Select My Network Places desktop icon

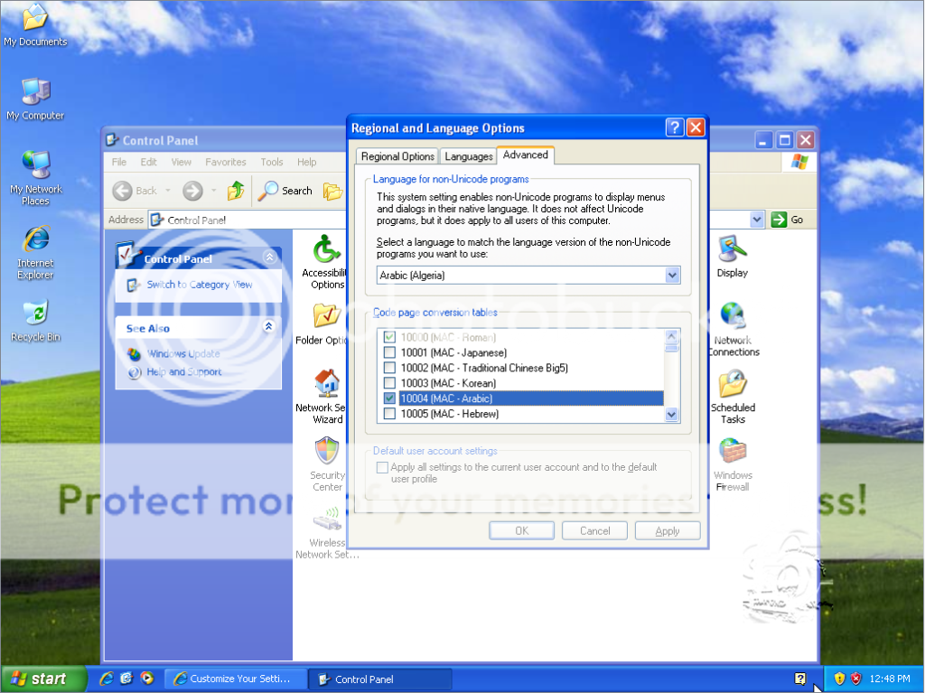coord(35,178)
